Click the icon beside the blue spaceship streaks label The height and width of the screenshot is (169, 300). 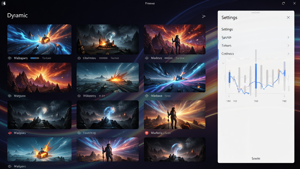pyautogui.click(x=147, y=96)
